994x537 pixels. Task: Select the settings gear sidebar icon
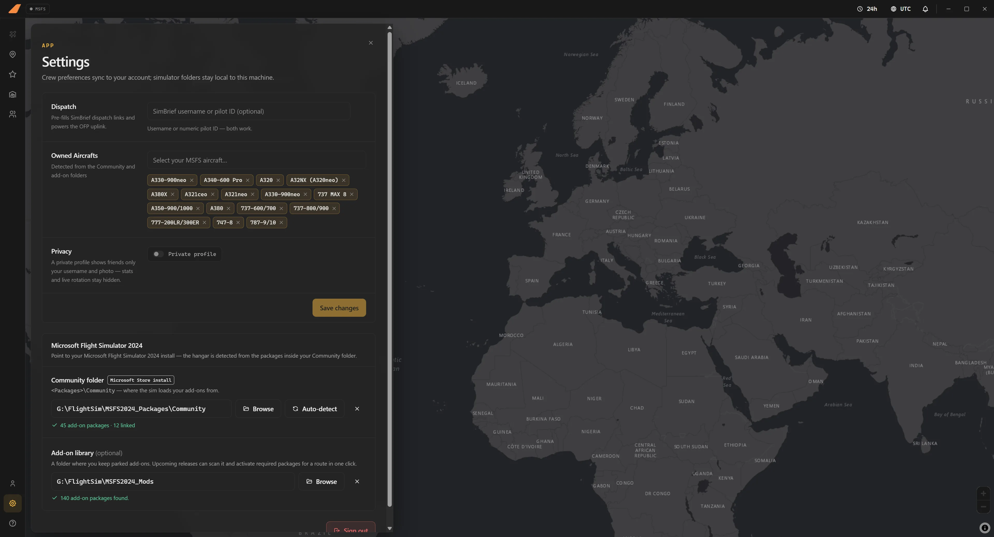click(x=12, y=503)
